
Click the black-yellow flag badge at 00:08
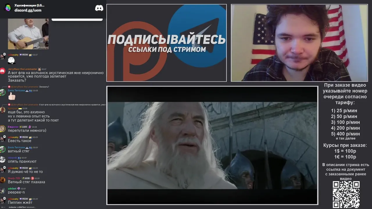click(20, 108)
